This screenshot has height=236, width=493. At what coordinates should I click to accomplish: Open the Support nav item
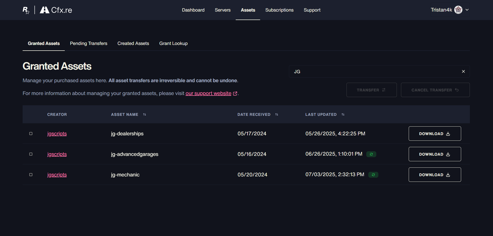point(312,10)
